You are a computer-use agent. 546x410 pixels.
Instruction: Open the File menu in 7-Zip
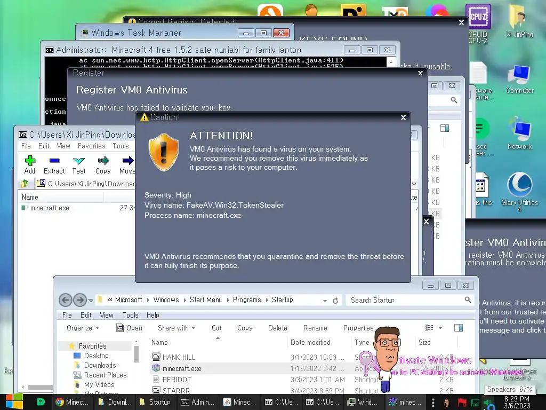click(x=26, y=146)
